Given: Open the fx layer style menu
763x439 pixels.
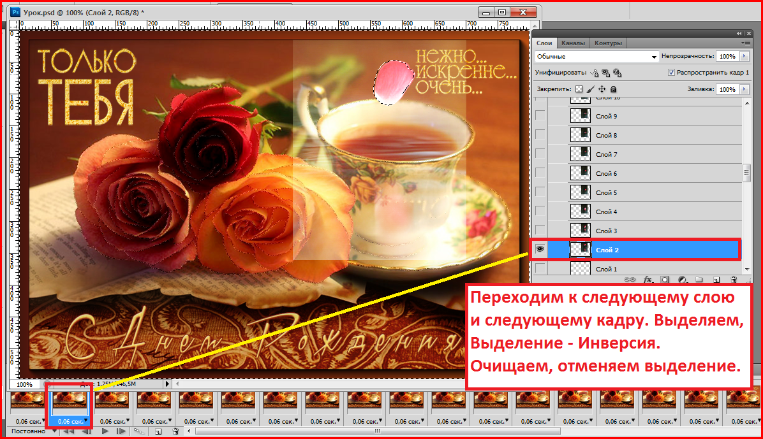Looking at the screenshot, I should (x=648, y=280).
